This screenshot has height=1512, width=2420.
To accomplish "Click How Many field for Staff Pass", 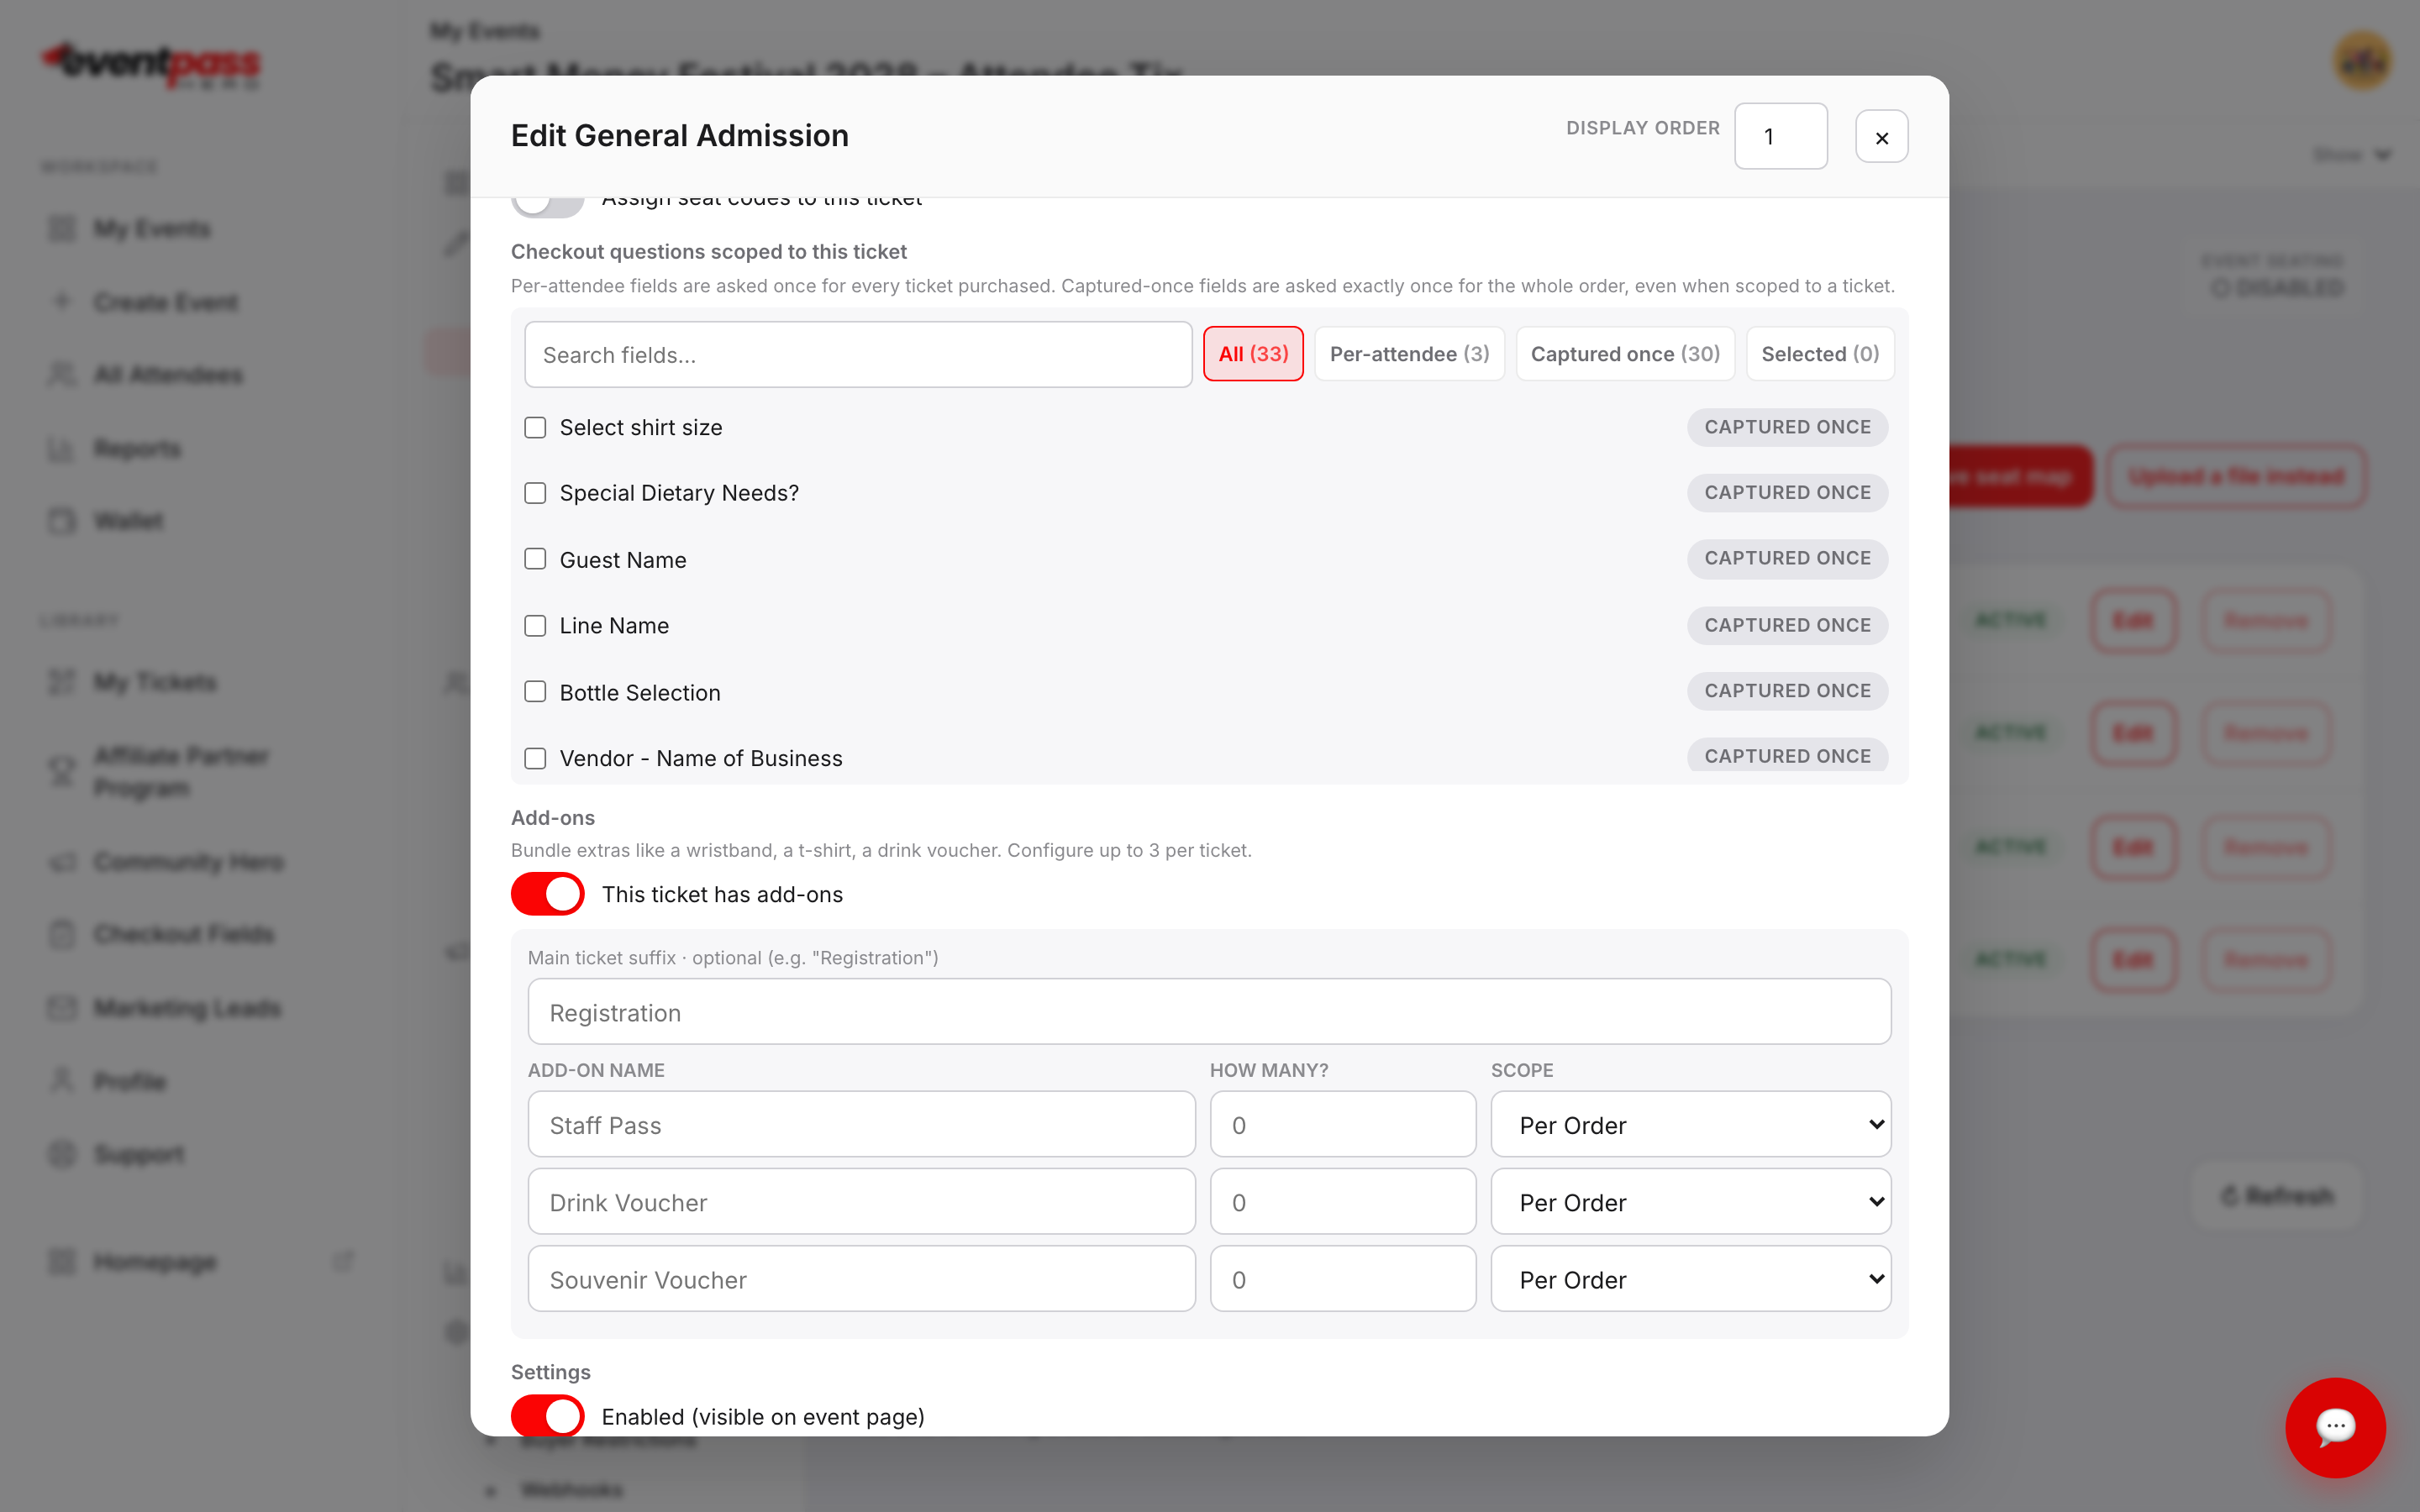I will pos(1342,1125).
